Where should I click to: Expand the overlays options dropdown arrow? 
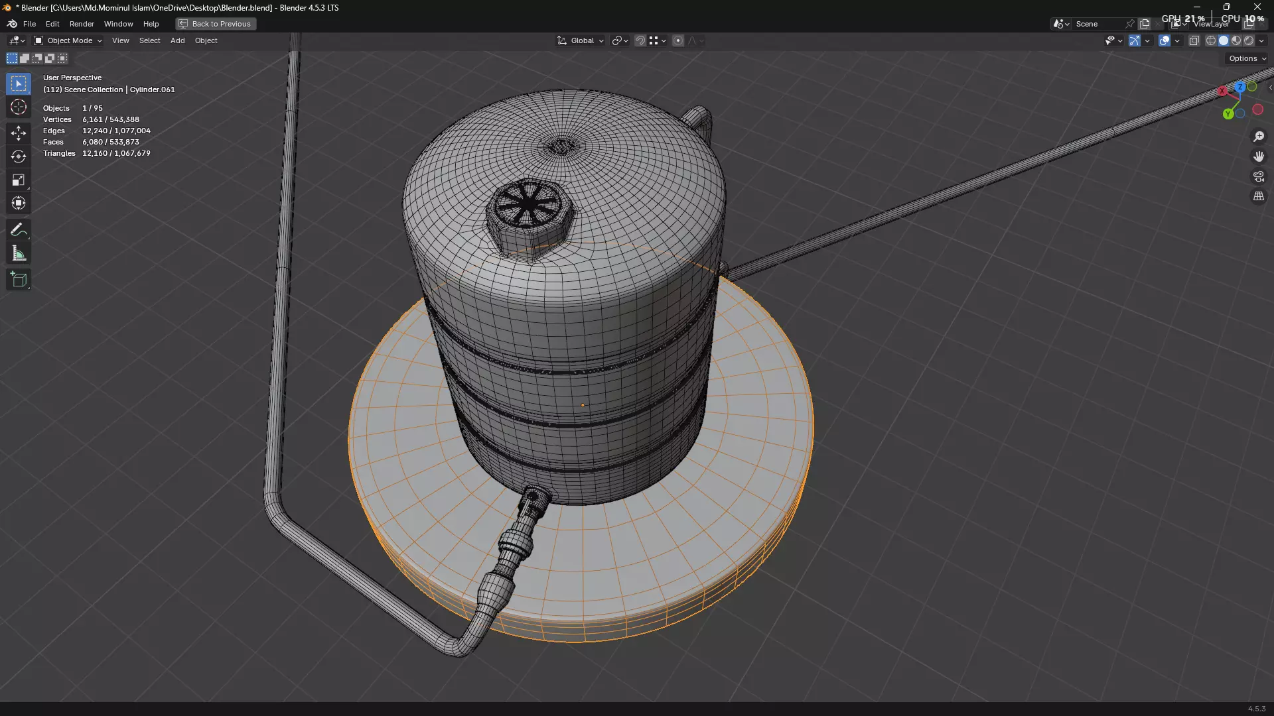1177,40
